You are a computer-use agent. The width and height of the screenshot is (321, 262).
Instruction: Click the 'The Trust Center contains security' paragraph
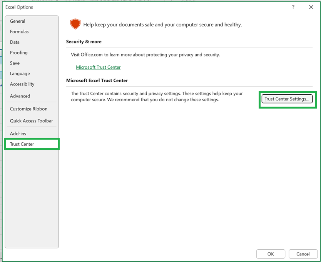(x=157, y=97)
